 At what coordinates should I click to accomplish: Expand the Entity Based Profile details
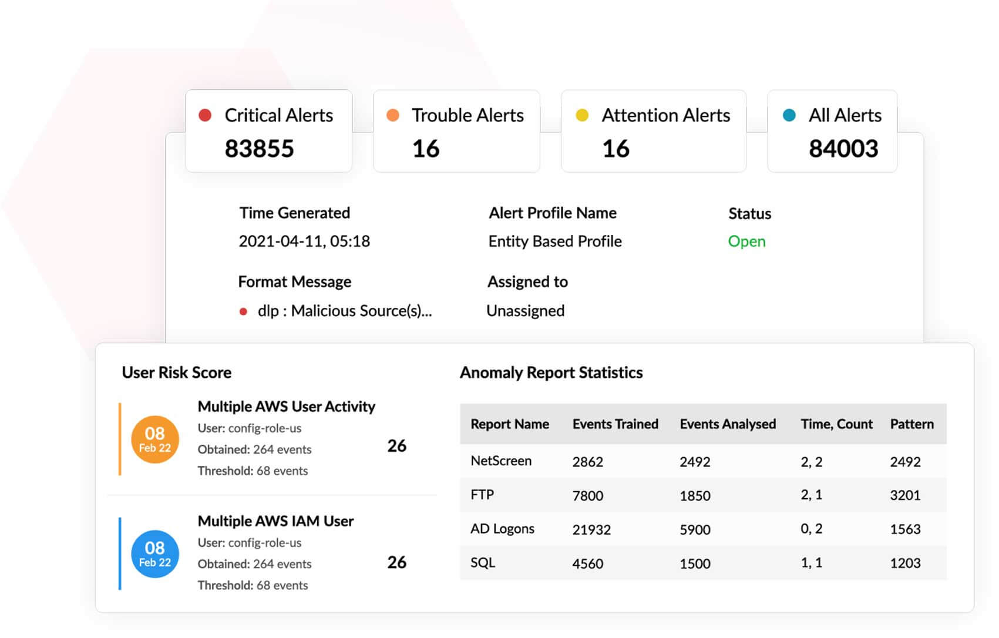click(x=554, y=241)
